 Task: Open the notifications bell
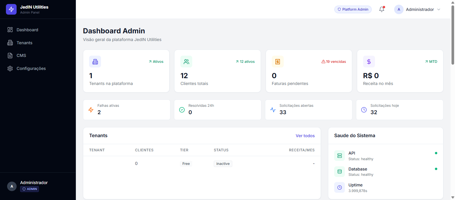tap(382, 9)
